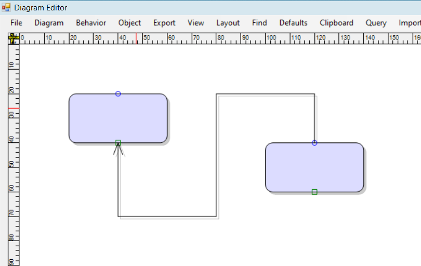Click the unconnected green square anchor point
The height and width of the screenshot is (266, 421).
coord(314,192)
